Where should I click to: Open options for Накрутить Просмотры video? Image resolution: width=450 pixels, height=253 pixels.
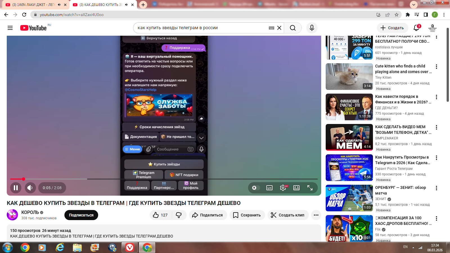(x=436, y=158)
